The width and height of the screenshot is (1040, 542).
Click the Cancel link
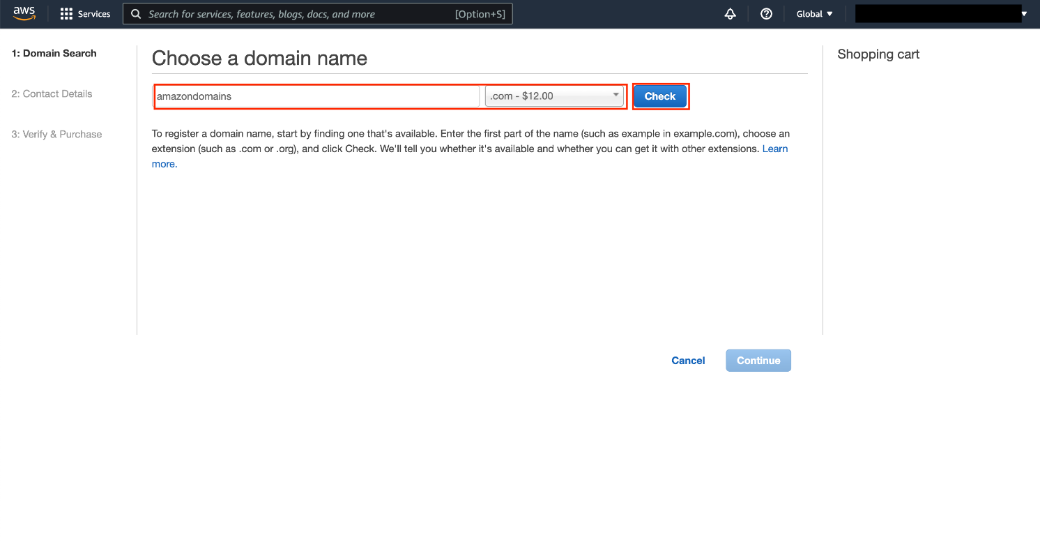pyautogui.click(x=688, y=361)
